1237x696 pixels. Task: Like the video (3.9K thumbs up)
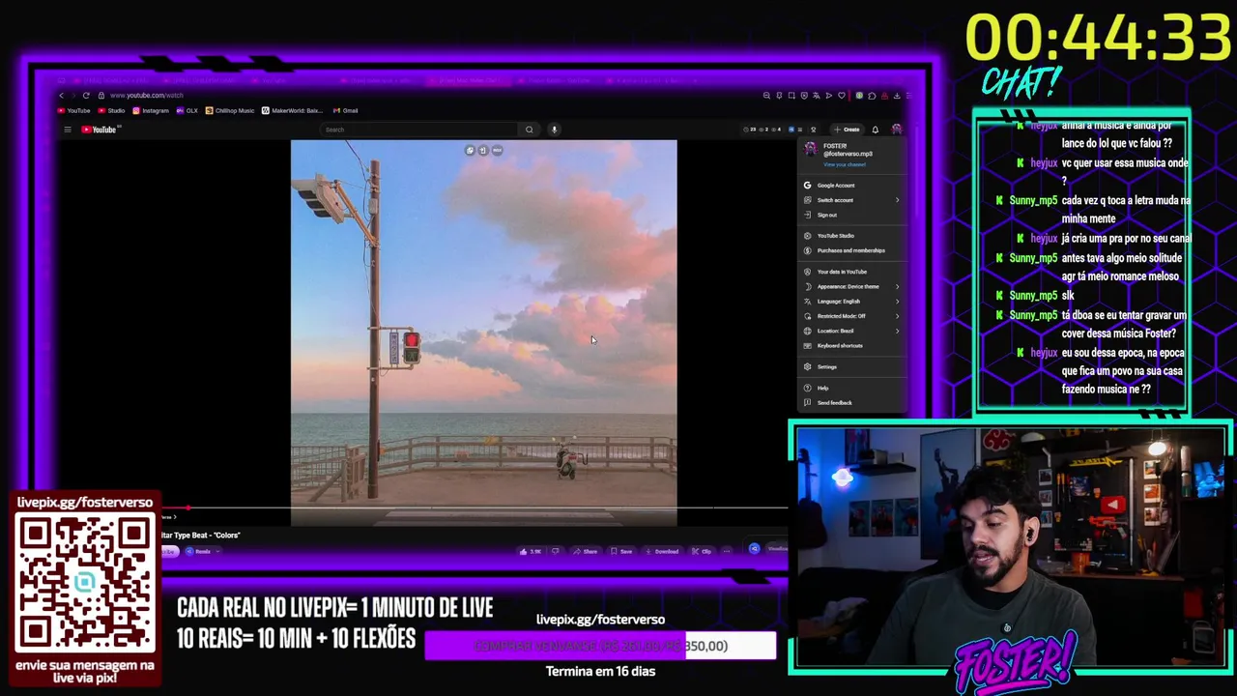click(x=530, y=551)
